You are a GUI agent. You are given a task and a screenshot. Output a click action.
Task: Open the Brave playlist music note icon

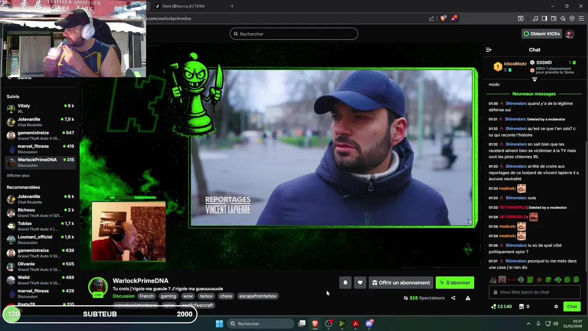(535, 18)
